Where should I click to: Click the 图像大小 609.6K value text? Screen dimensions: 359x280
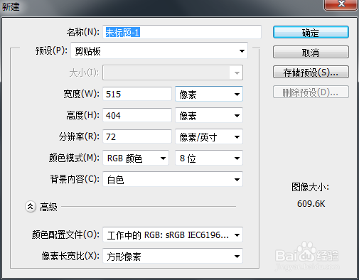click(311, 204)
